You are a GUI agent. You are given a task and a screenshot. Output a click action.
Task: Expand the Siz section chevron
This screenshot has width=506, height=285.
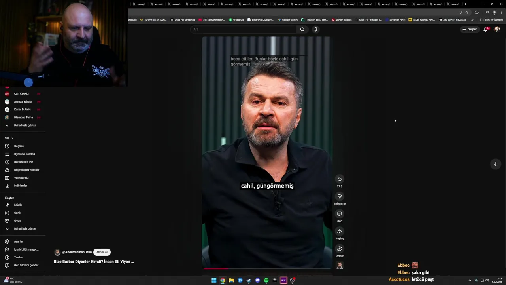12,138
